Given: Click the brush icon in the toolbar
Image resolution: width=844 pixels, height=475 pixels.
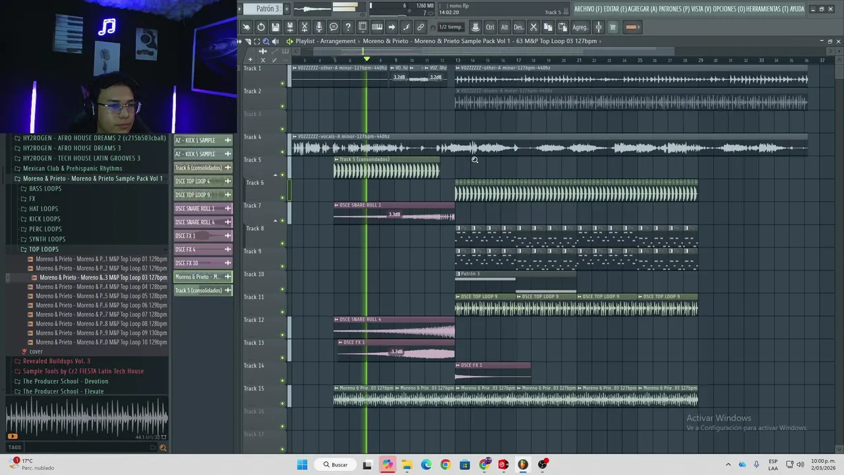Looking at the screenshot, I should (406, 27).
